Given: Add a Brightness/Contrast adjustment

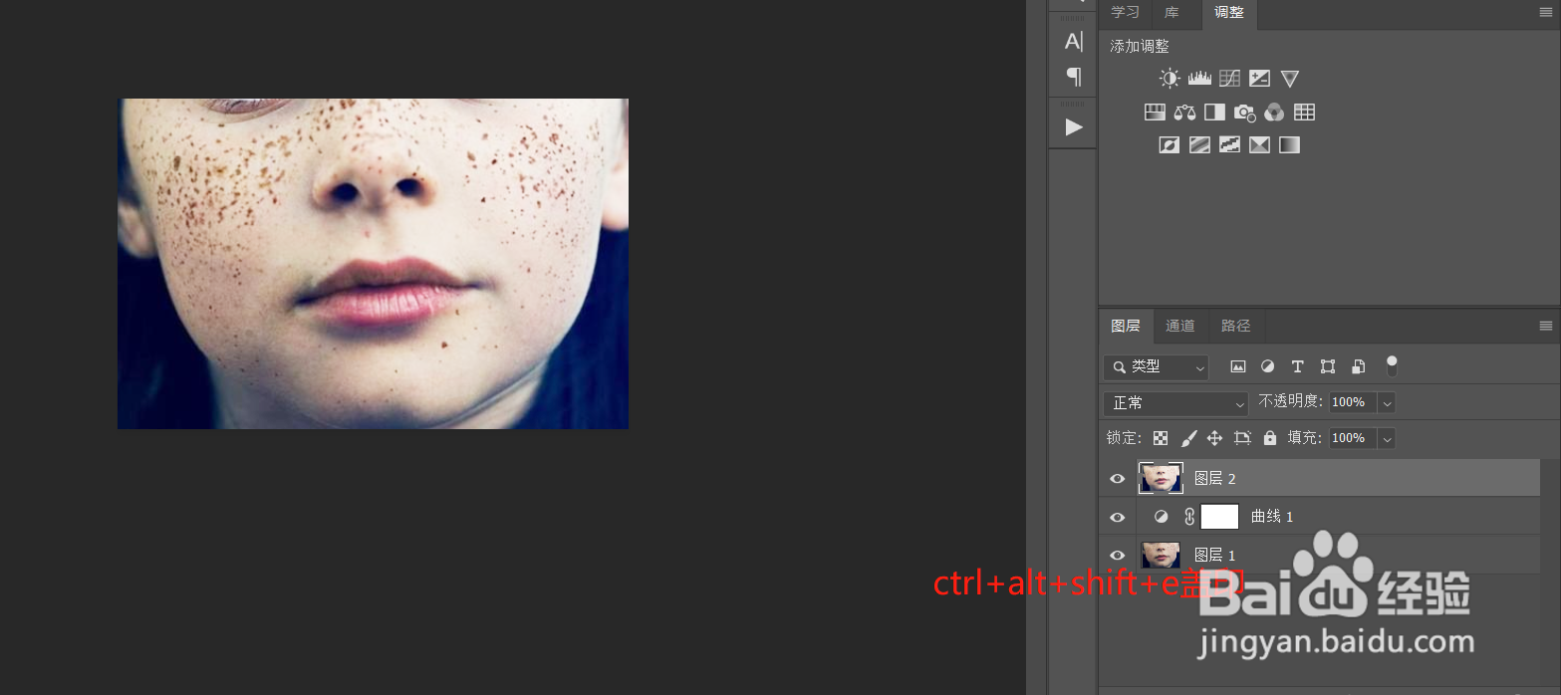Looking at the screenshot, I should pos(1170,78).
